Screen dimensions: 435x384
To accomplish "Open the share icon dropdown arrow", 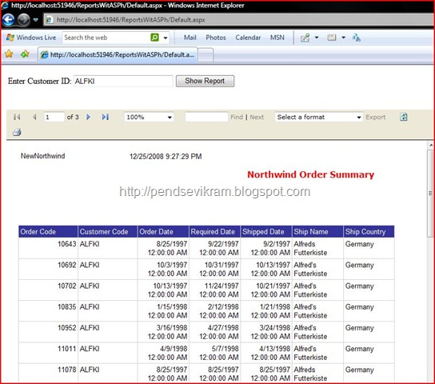I will coord(317,38).
